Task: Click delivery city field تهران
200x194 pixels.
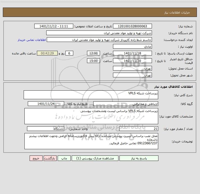Action: pos(132,75)
